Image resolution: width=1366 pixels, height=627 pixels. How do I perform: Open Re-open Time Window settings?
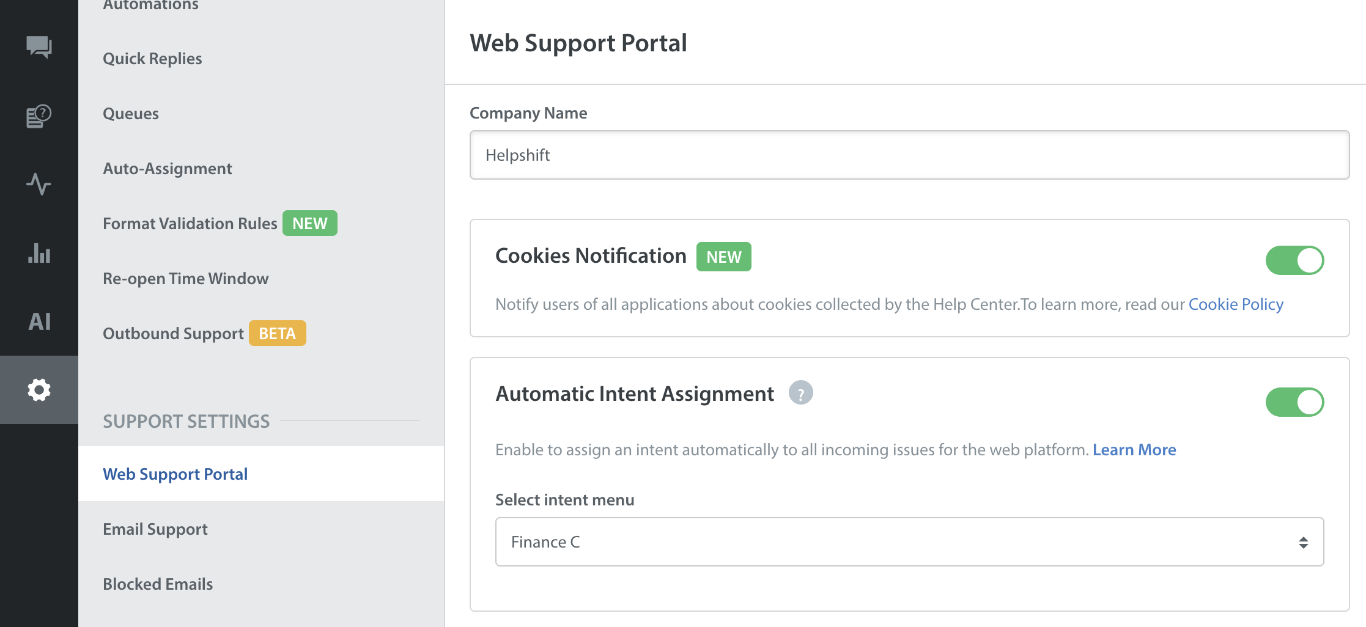click(x=186, y=279)
